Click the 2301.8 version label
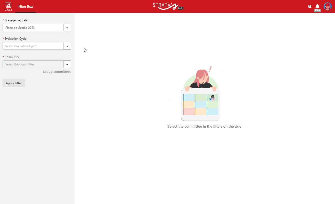This screenshot has height=204, width=335. click(8, 10)
